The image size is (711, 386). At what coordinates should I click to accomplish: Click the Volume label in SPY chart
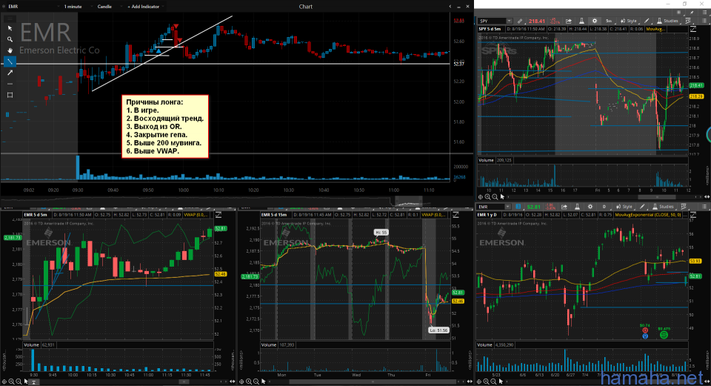coord(486,160)
